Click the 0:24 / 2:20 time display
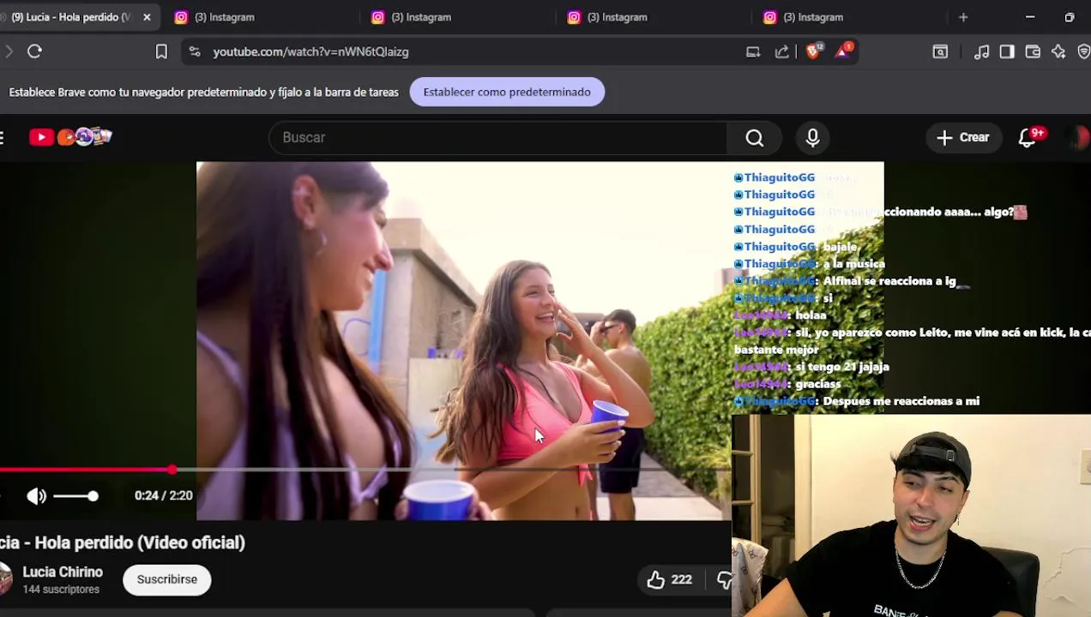Viewport: 1091px width, 617px height. 164,495
